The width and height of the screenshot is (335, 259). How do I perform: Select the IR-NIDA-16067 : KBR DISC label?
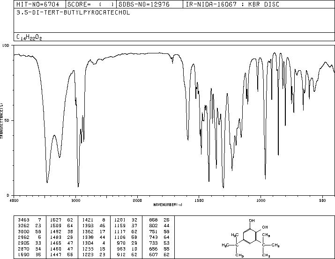tap(232, 4)
